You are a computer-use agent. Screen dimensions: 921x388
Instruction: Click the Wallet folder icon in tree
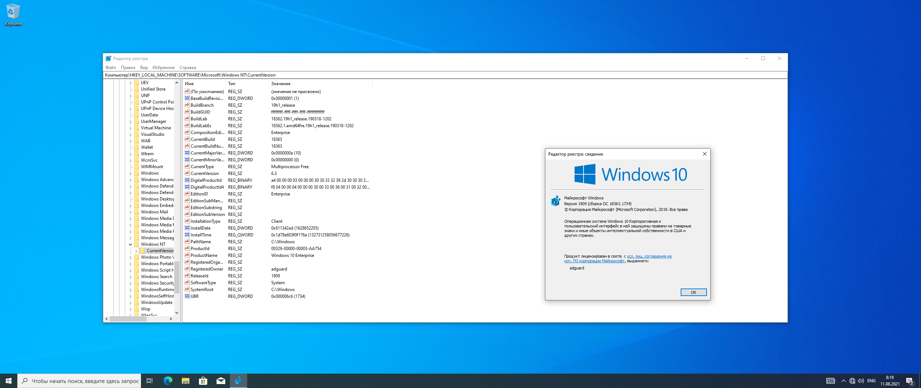137,147
